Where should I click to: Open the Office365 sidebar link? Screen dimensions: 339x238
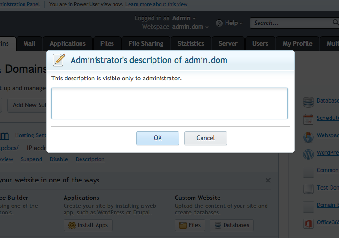pyautogui.click(x=328, y=222)
